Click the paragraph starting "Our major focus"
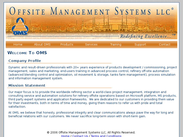The image size is (183, 137). point(92,99)
